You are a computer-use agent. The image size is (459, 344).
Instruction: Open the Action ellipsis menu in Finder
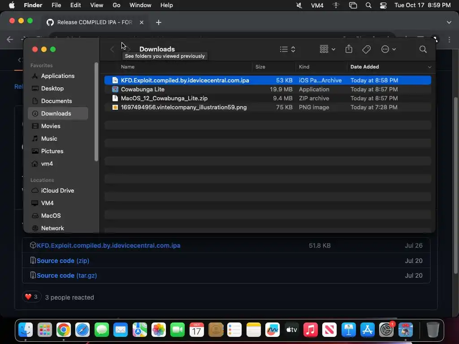389,49
